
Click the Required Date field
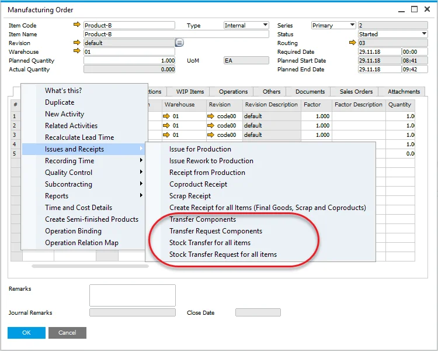click(x=380, y=52)
